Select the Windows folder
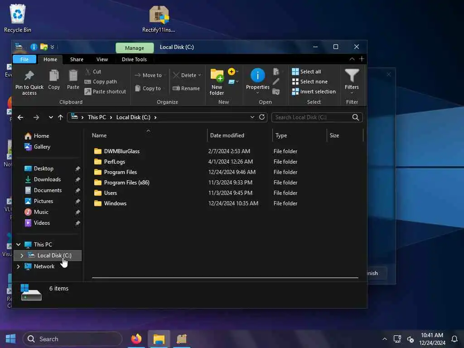This screenshot has width=464, height=348. click(110, 203)
